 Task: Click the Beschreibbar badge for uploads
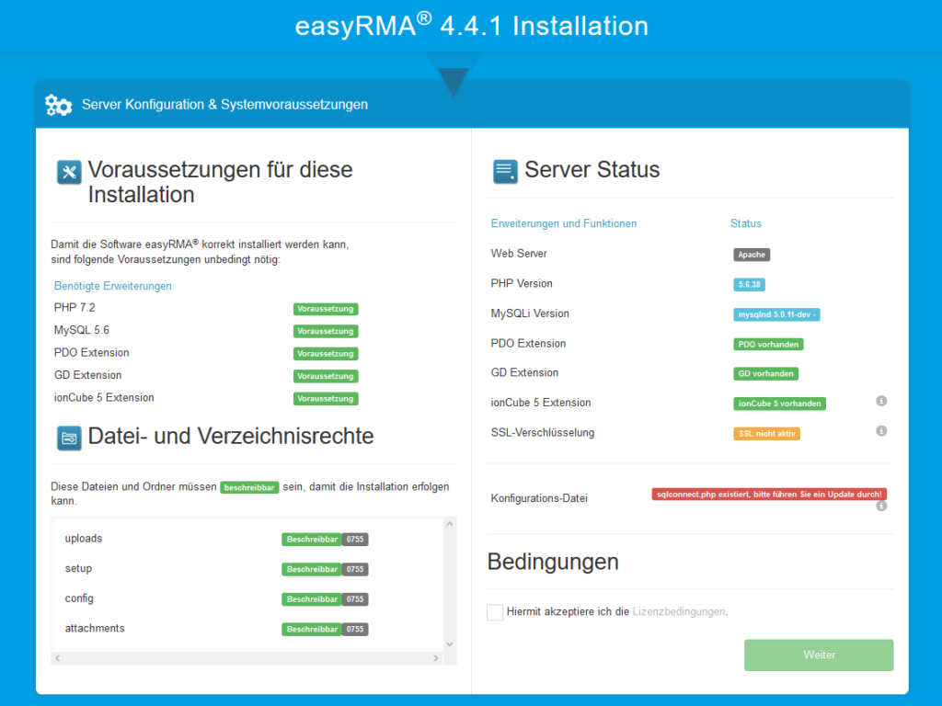312,540
